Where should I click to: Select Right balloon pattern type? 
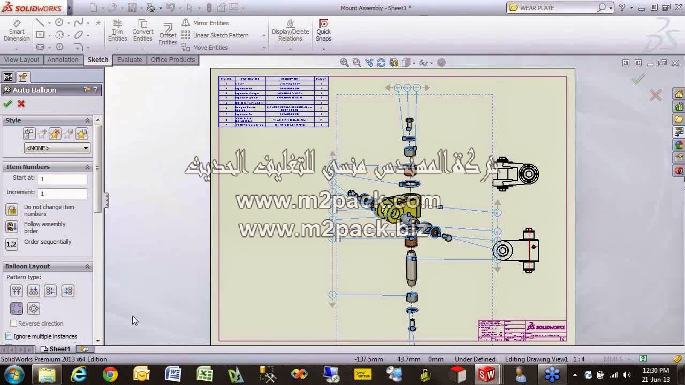pyautogui.click(x=68, y=291)
